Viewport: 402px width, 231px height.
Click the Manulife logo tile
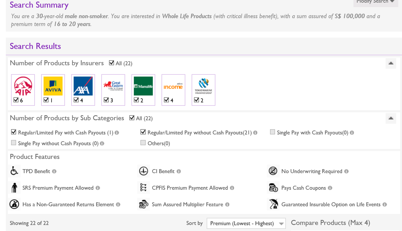coord(143,86)
